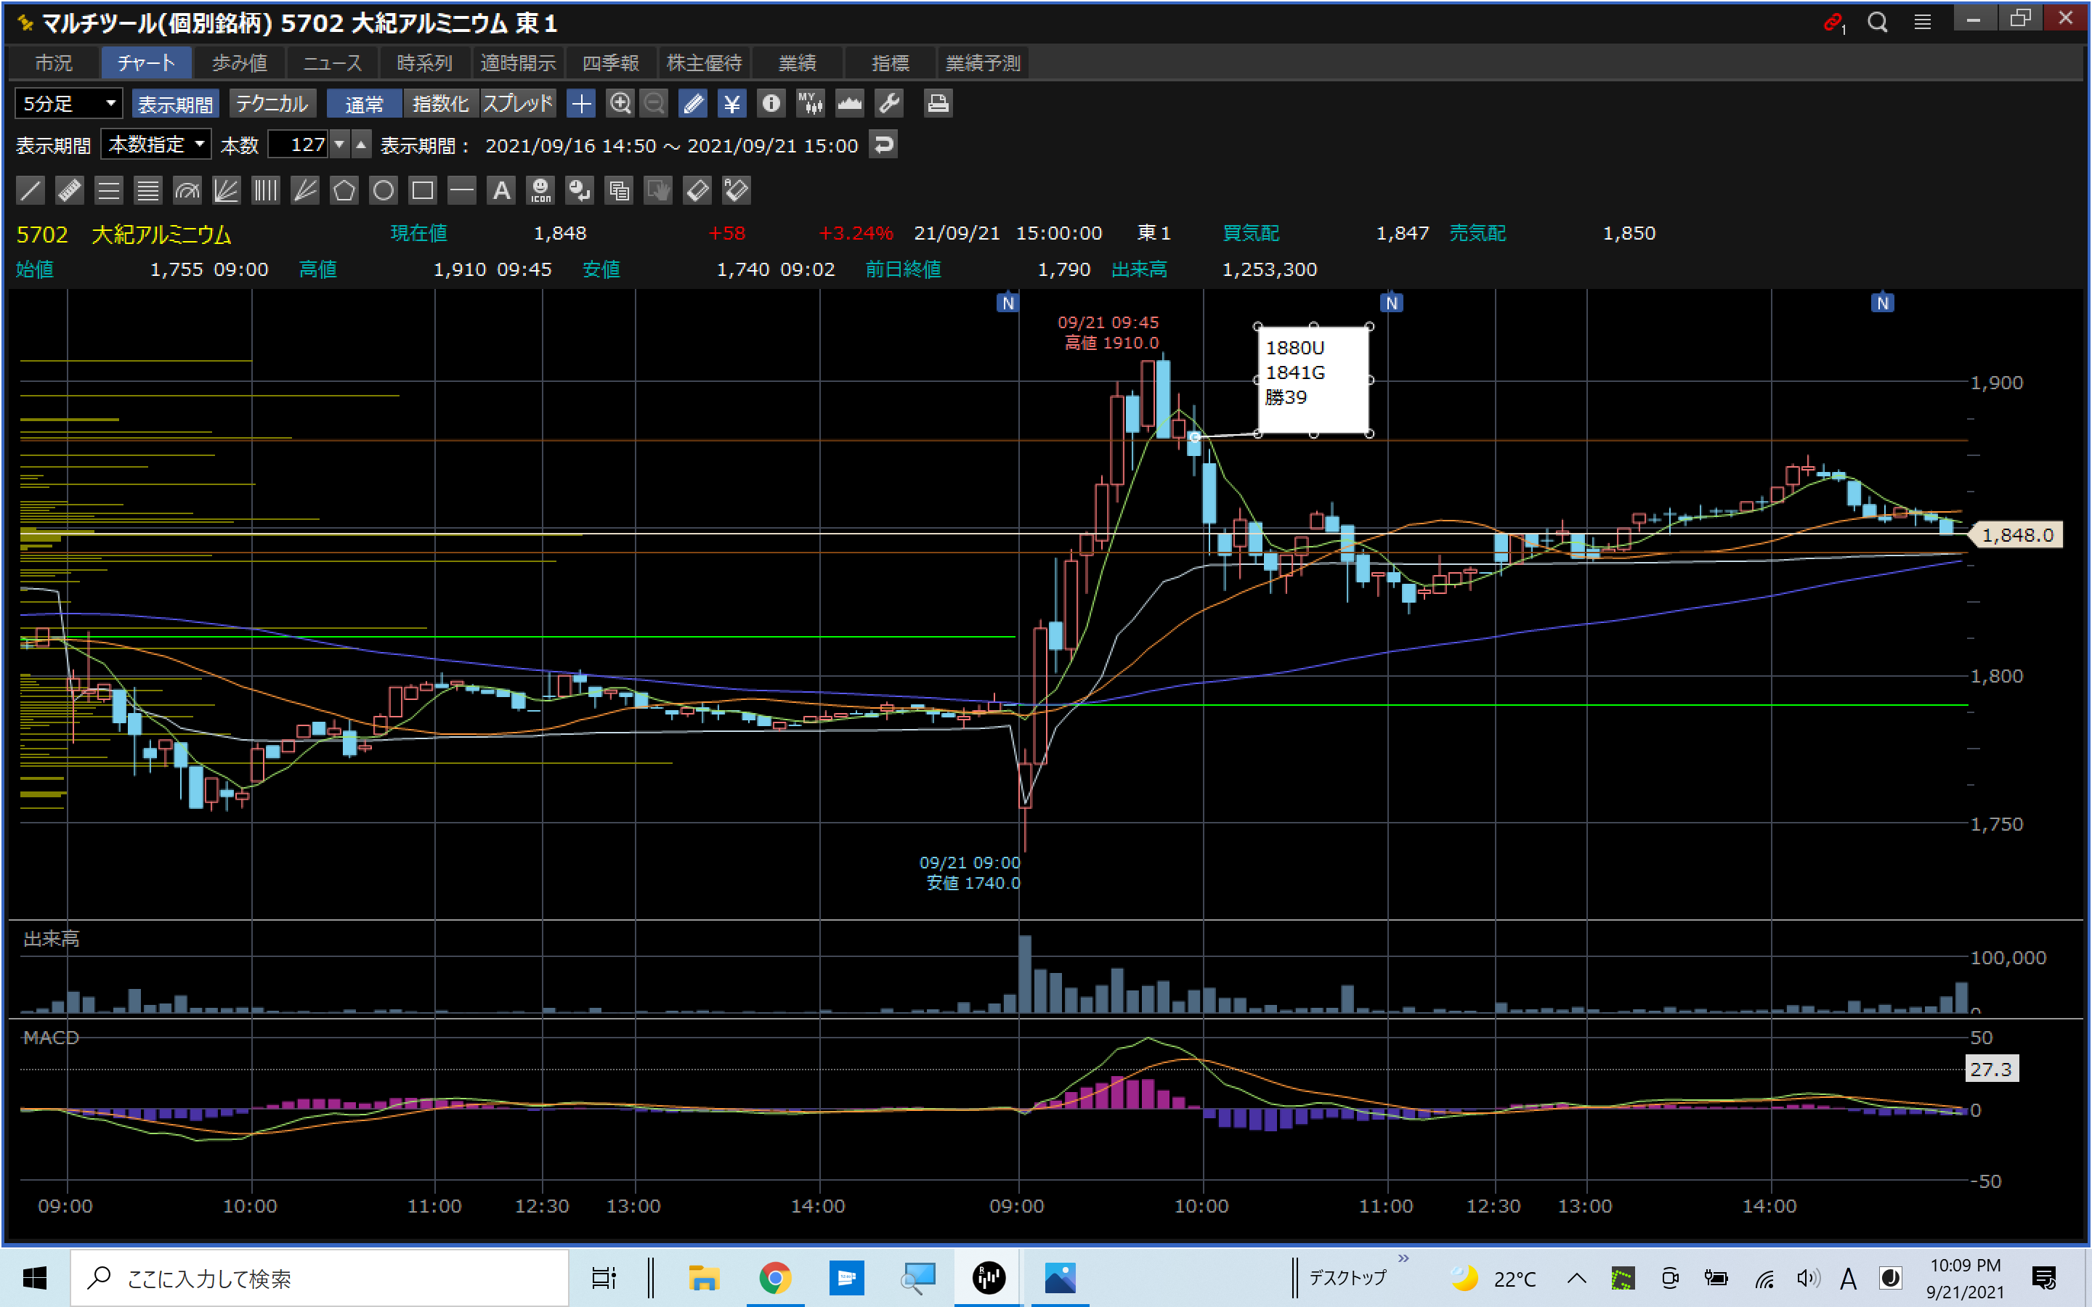Toggle the drawing pencil mode button

pyautogui.click(x=692, y=104)
